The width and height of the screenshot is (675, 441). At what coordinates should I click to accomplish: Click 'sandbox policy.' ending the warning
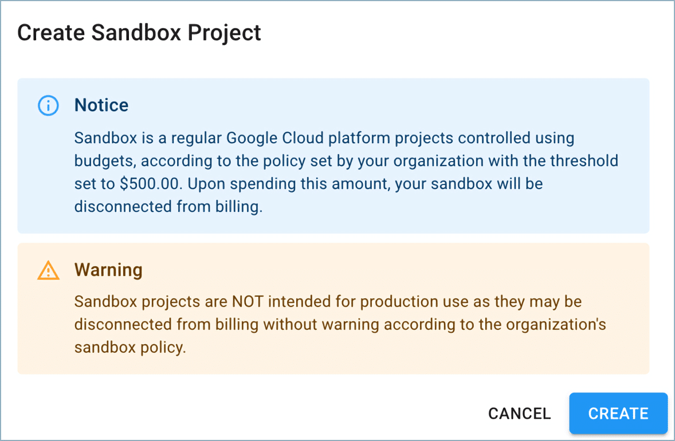[130, 347]
